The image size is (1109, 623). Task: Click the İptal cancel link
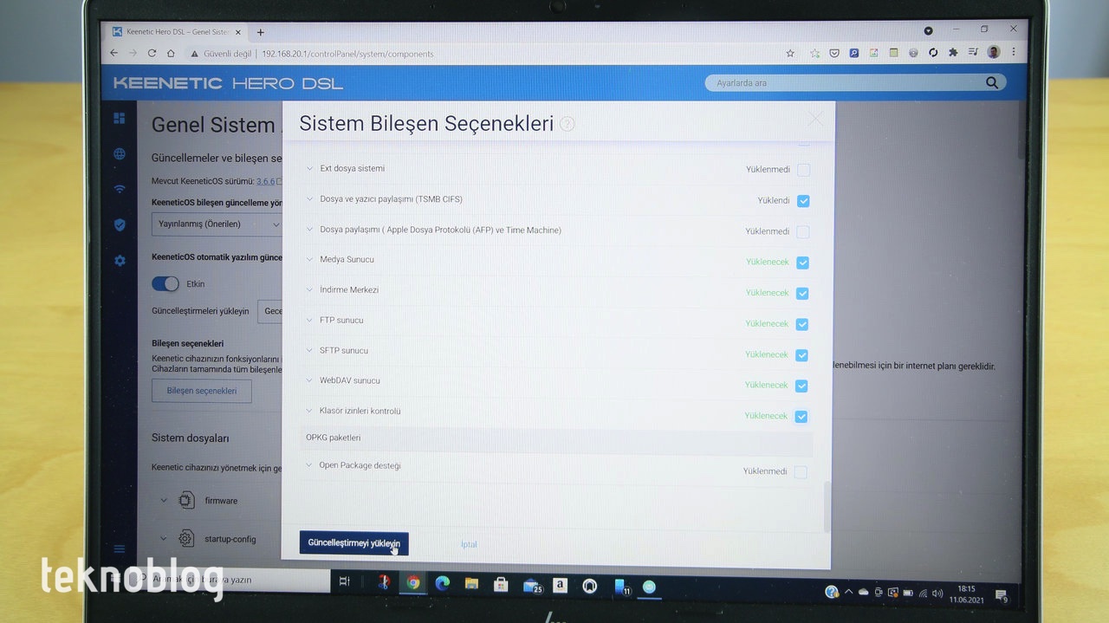pos(469,544)
